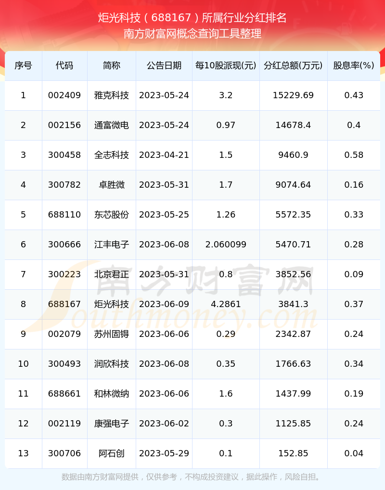Open the 润欣科技 entry
This screenshot has height=490, width=385.
[112, 364]
